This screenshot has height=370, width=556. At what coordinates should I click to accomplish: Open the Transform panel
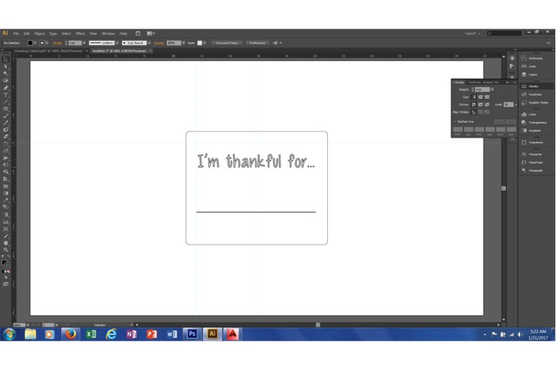pyautogui.click(x=534, y=142)
